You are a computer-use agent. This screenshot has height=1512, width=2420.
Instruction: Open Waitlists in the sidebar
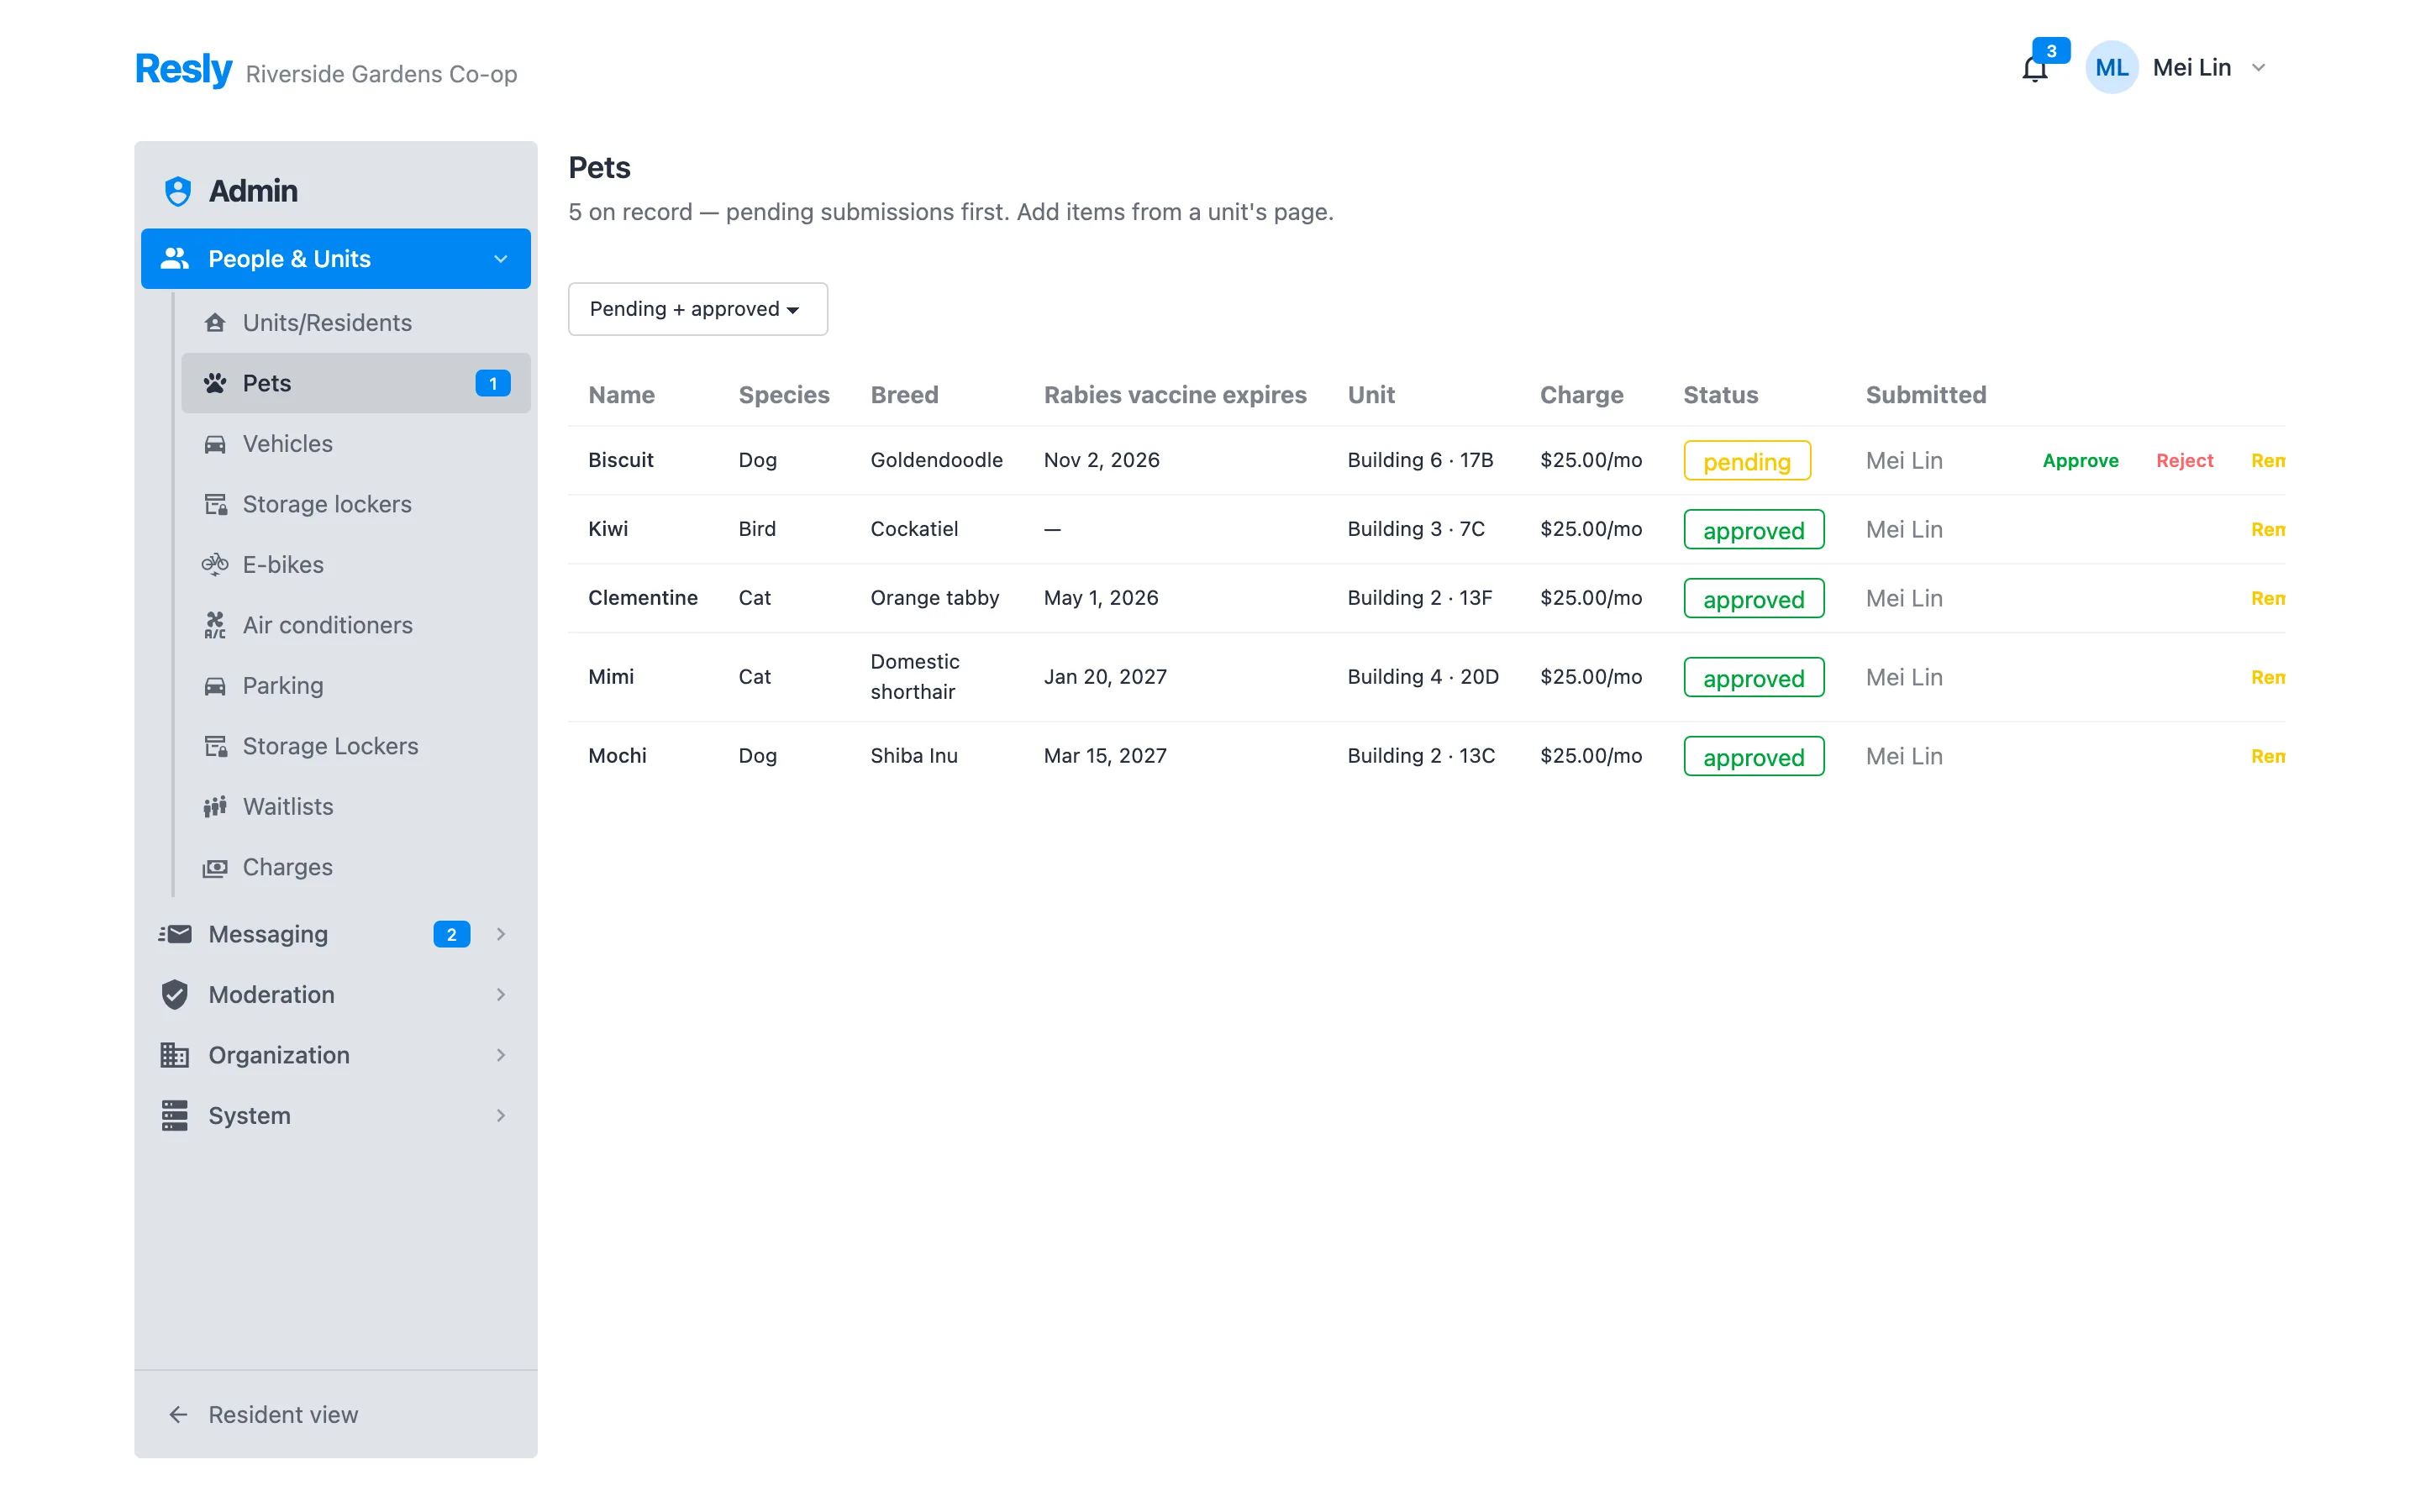(x=356, y=807)
